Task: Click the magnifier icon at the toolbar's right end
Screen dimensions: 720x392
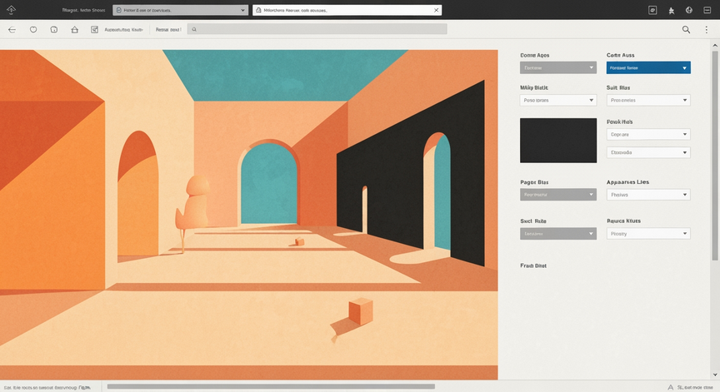Action: coord(686,29)
